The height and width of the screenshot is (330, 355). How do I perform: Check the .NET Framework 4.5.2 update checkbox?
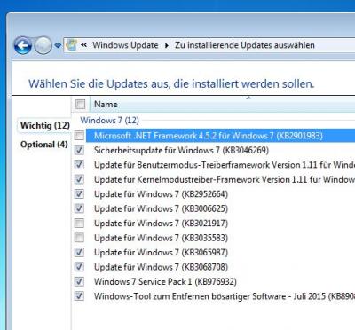tap(79, 136)
